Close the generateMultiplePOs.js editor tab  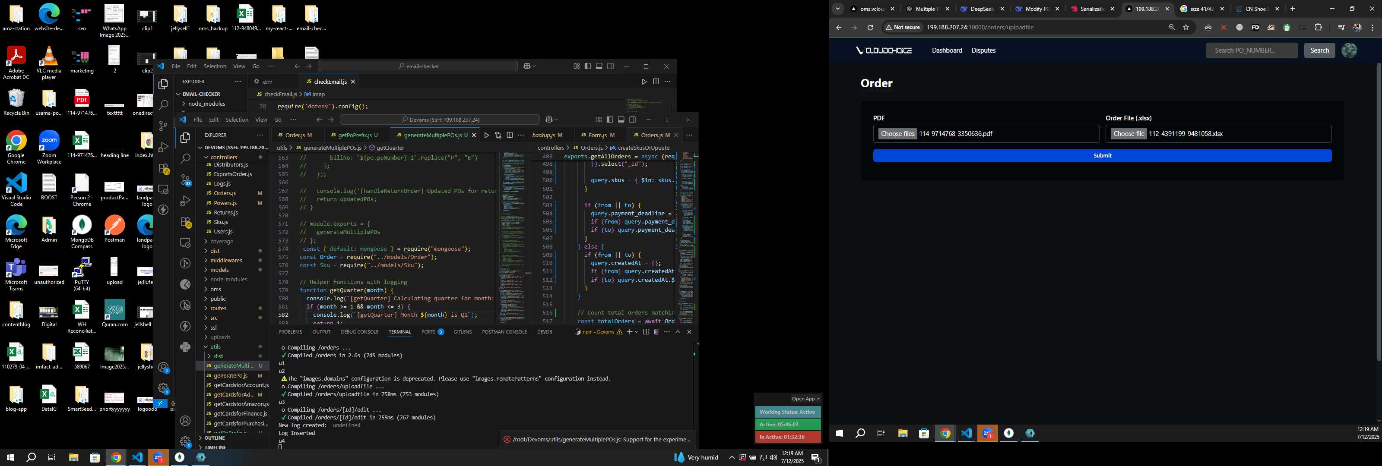(x=474, y=135)
